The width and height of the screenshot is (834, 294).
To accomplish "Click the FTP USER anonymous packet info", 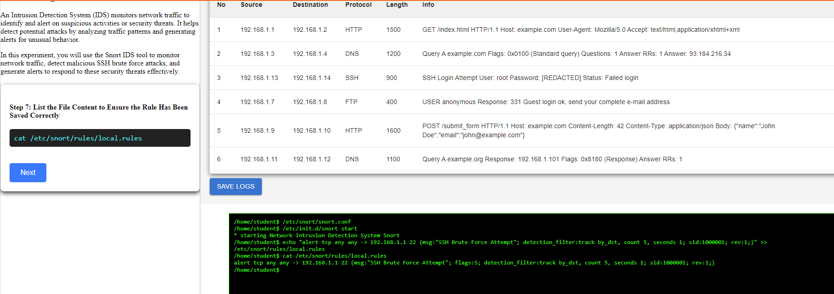I will coord(545,102).
